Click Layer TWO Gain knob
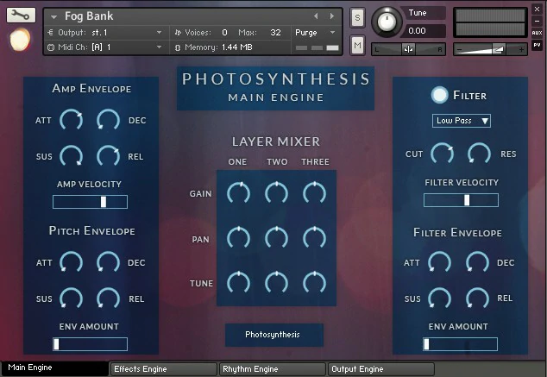 click(277, 193)
